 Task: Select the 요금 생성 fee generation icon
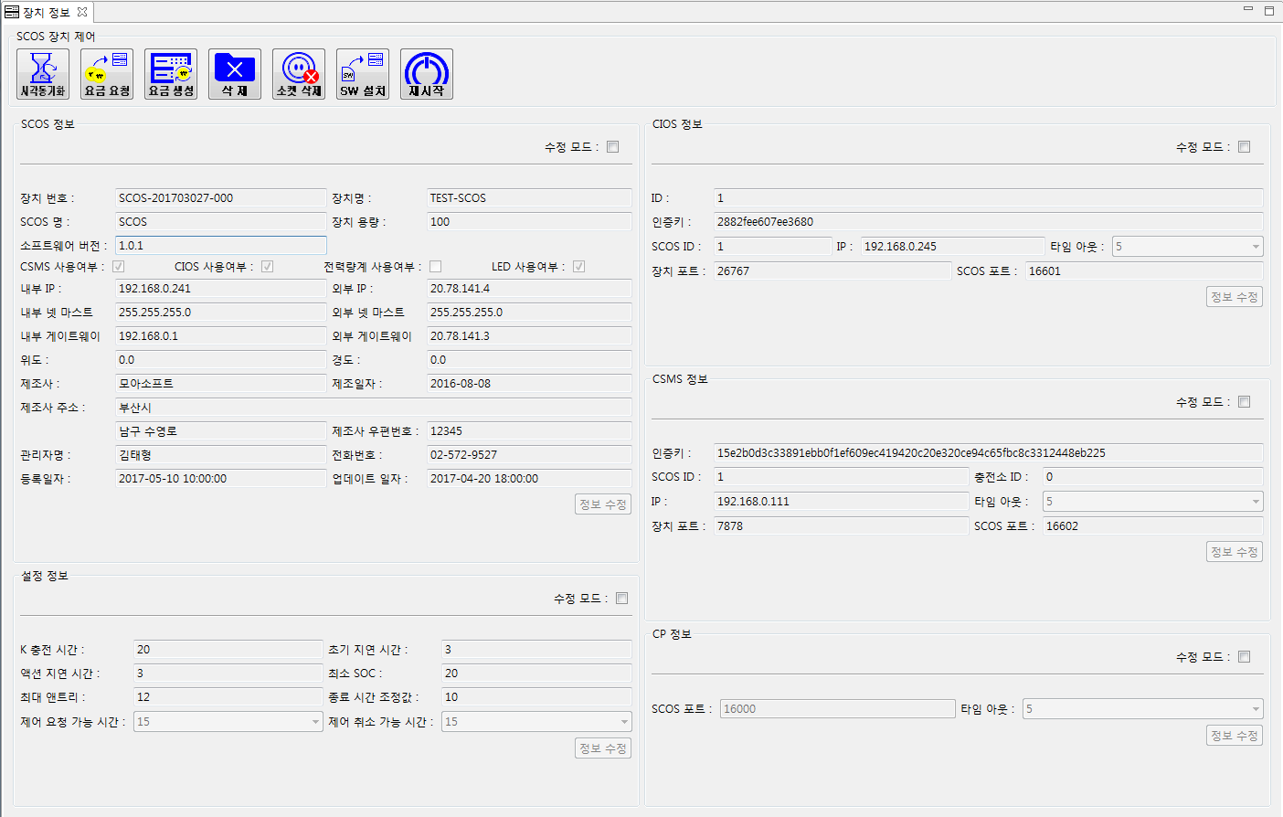pos(171,74)
